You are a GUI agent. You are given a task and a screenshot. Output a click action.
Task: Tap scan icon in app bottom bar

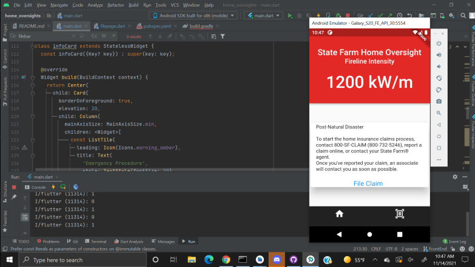coord(400,214)
